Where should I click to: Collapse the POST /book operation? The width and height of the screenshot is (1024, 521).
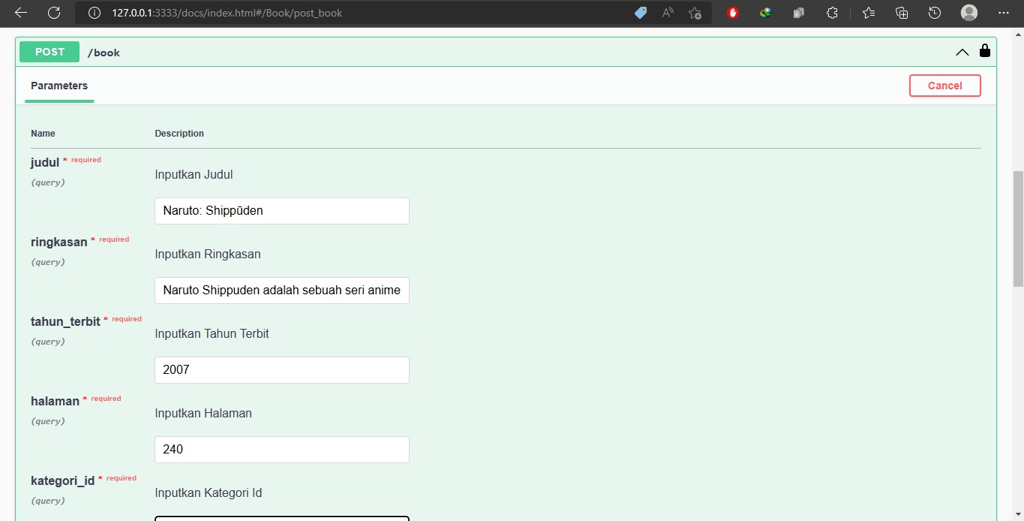(x=962, y=52)
